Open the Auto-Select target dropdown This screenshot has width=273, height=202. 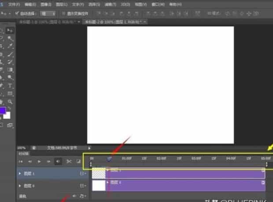click(x=48, y=14)
